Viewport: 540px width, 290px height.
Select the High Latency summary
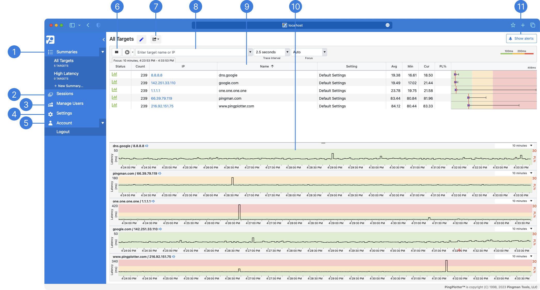pyautogui.click(x=66, y=74)
